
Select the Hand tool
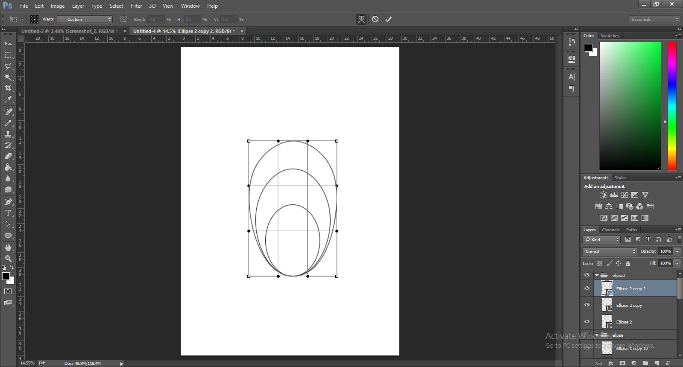pos(8,248)
